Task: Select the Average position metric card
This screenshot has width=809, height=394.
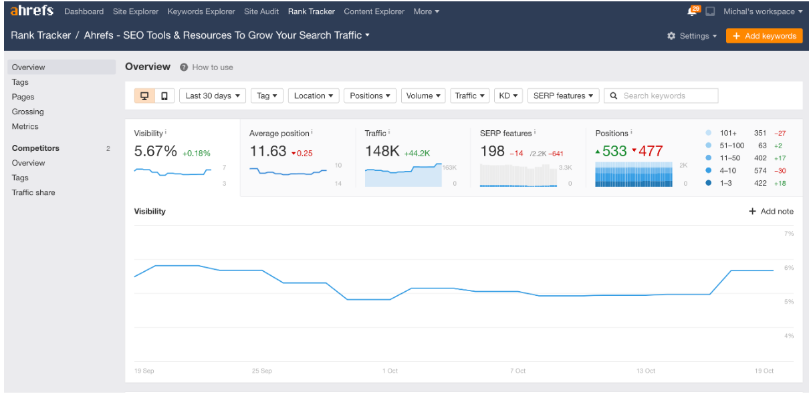Action: point(298,158)
